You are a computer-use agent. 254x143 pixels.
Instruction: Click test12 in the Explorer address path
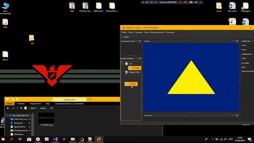[x=33, y=108]
